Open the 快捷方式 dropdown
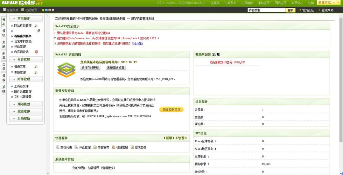The height and width of the screenshot is (175, 343). [x=326, y=2]
